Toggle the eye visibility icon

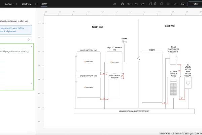pyautogui.click(x=129, y=4)
